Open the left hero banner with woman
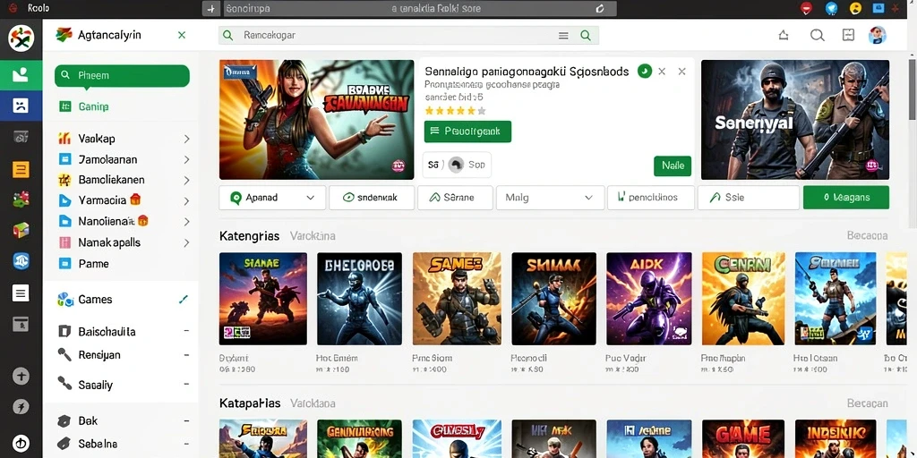This screenshot has width=917, height=458. (316, 120)
